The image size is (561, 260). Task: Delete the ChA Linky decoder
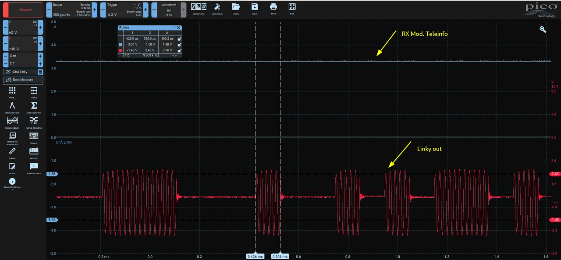click(x=40, y=72)
